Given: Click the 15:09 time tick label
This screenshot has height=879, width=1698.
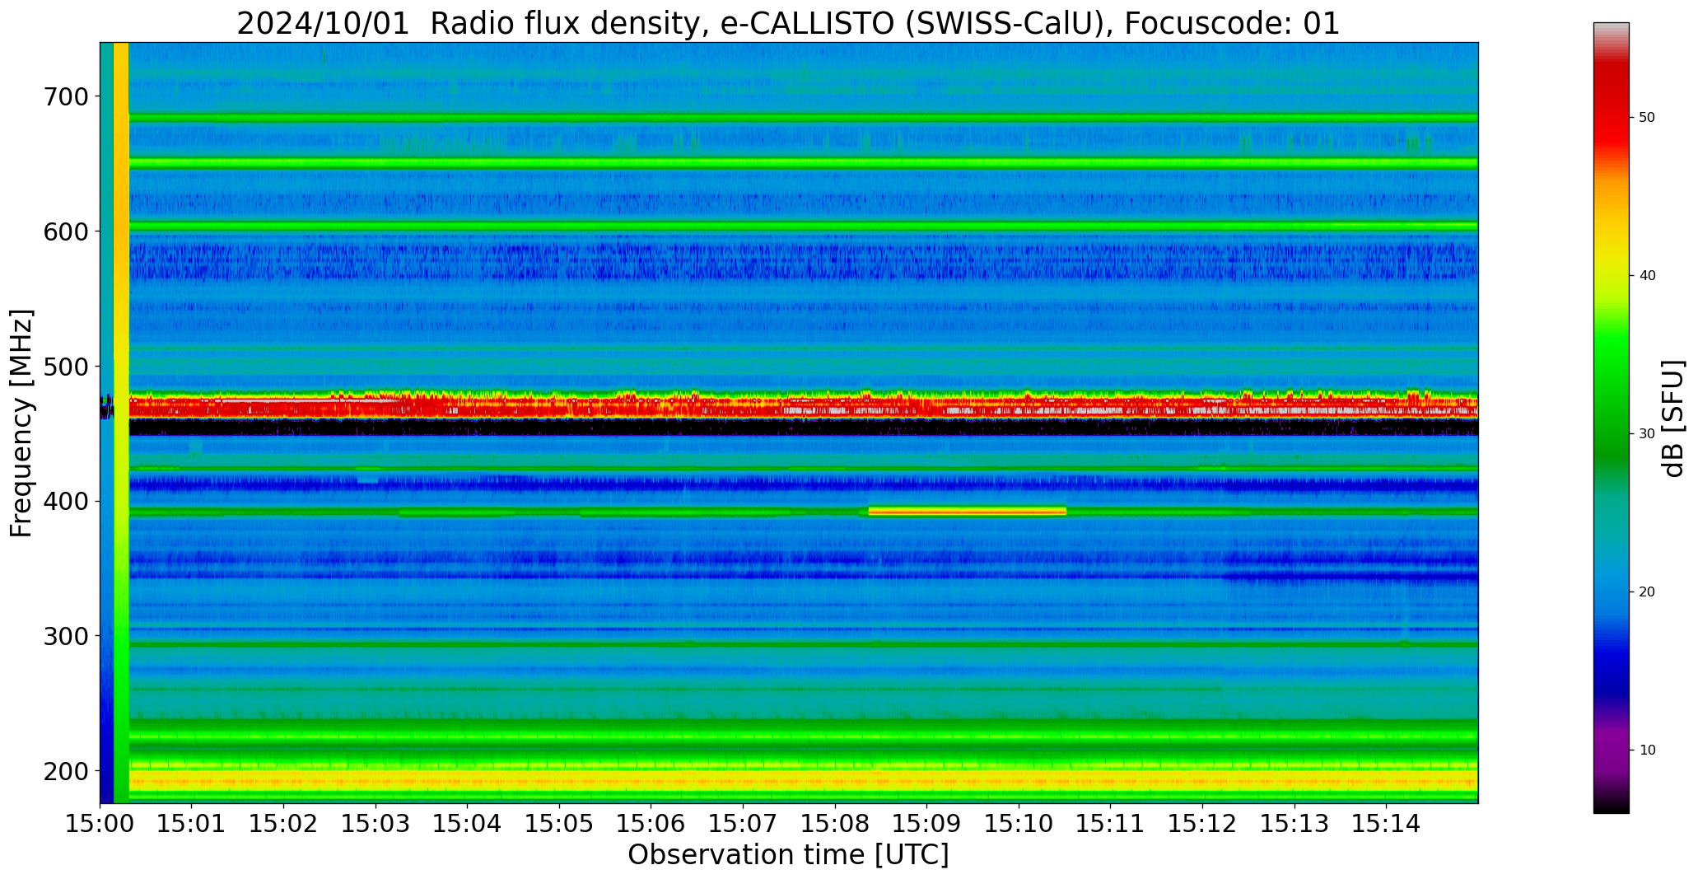Looking at the screenshot, I should [927, 824].
